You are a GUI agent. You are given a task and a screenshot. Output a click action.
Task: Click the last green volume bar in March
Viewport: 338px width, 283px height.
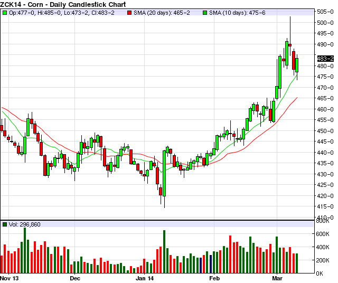(297, 263)
